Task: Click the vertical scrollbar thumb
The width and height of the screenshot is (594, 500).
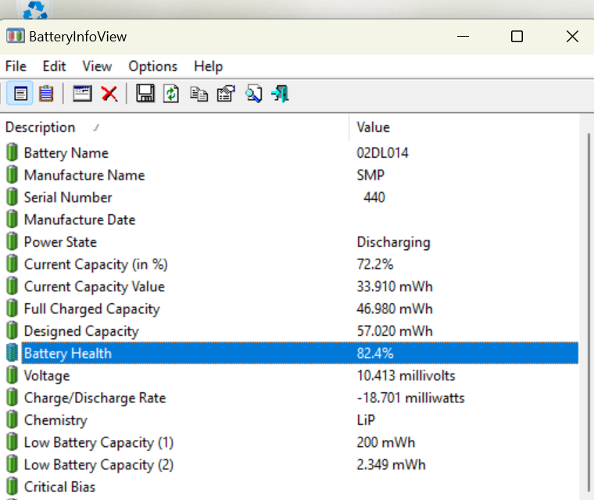Action: 589,312
